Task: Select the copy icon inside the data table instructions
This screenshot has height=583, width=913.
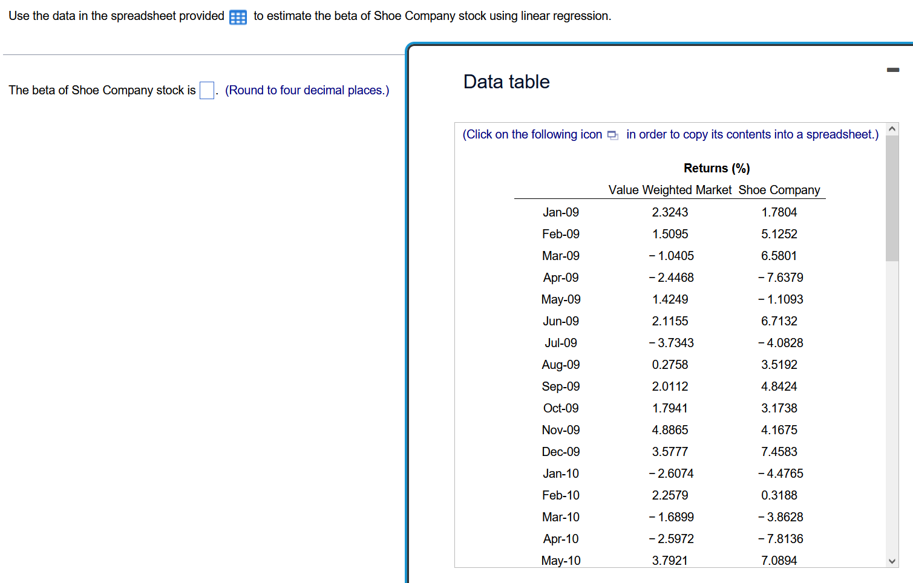Action: [x=612, y=135]
